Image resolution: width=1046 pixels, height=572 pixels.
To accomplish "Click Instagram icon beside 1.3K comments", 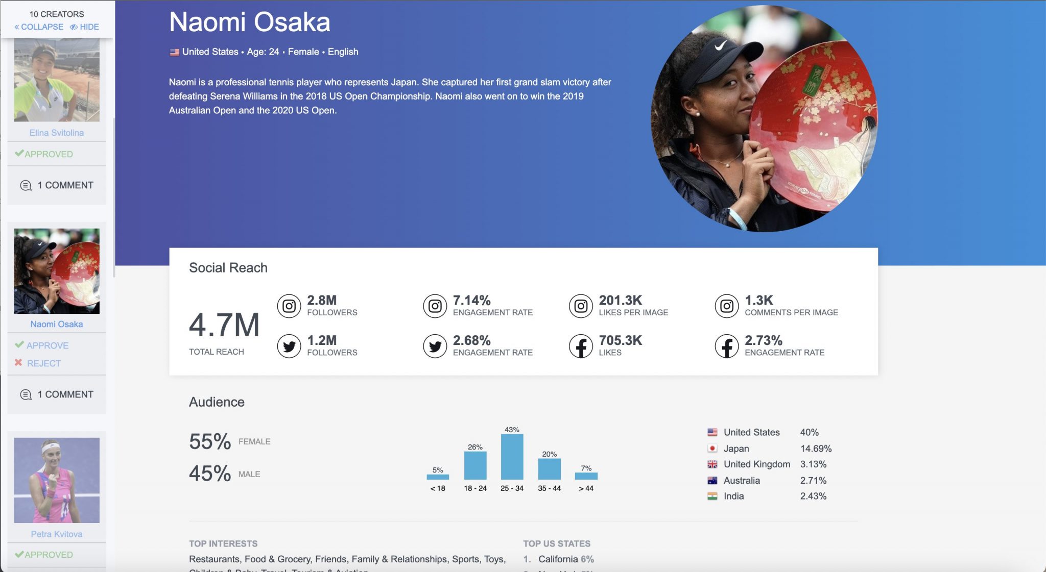I will [x=726, y=306].
